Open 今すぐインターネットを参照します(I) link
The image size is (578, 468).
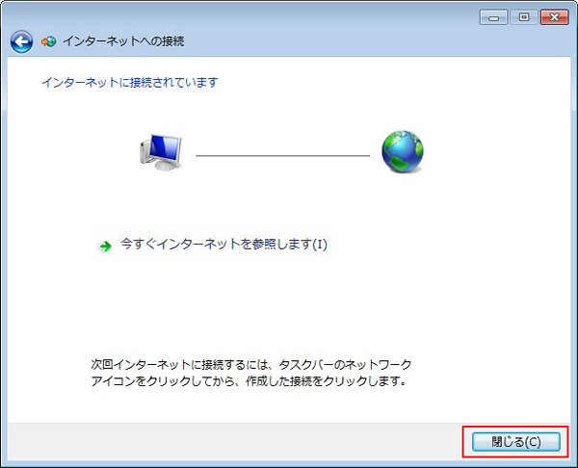[x=223, y=245]
